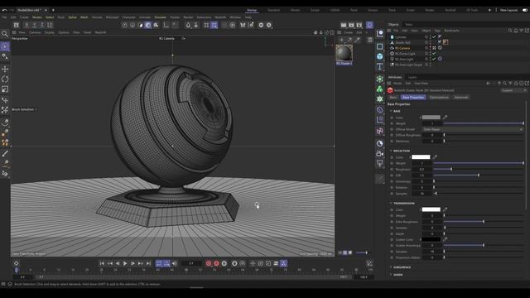Click the Startup layout button
The width and height of the screenshot is (530, 298).
(252, 10)
